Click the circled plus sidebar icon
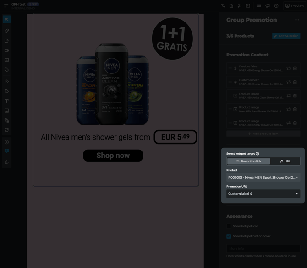The height and width of the screenshot is (268, 307). 7,142
